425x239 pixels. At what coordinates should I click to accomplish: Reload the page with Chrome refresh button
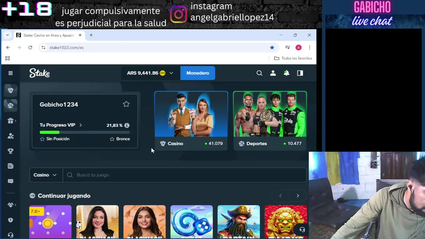(30, 47)
